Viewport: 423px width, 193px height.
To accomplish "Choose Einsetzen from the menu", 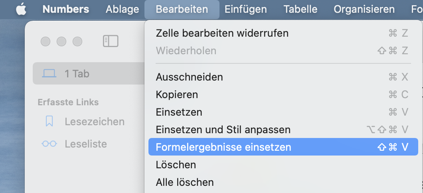I will coord(179,112).
